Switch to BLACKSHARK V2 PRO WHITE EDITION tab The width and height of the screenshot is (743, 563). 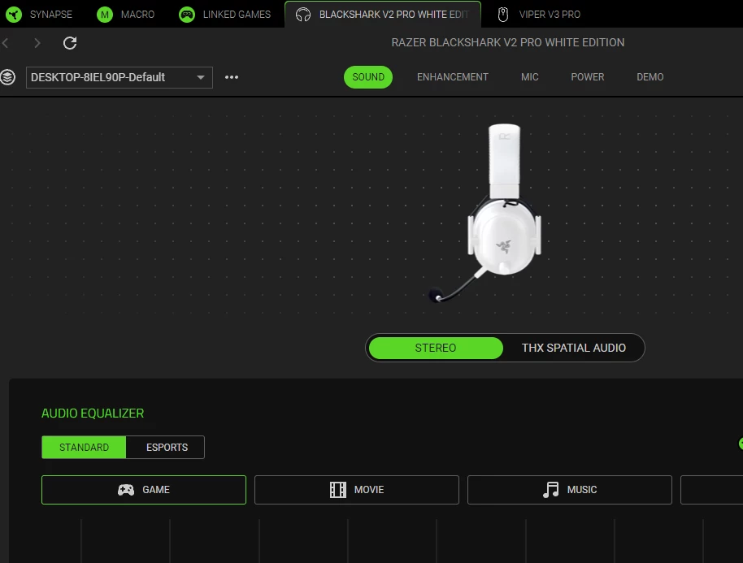[x=383, y=14]
